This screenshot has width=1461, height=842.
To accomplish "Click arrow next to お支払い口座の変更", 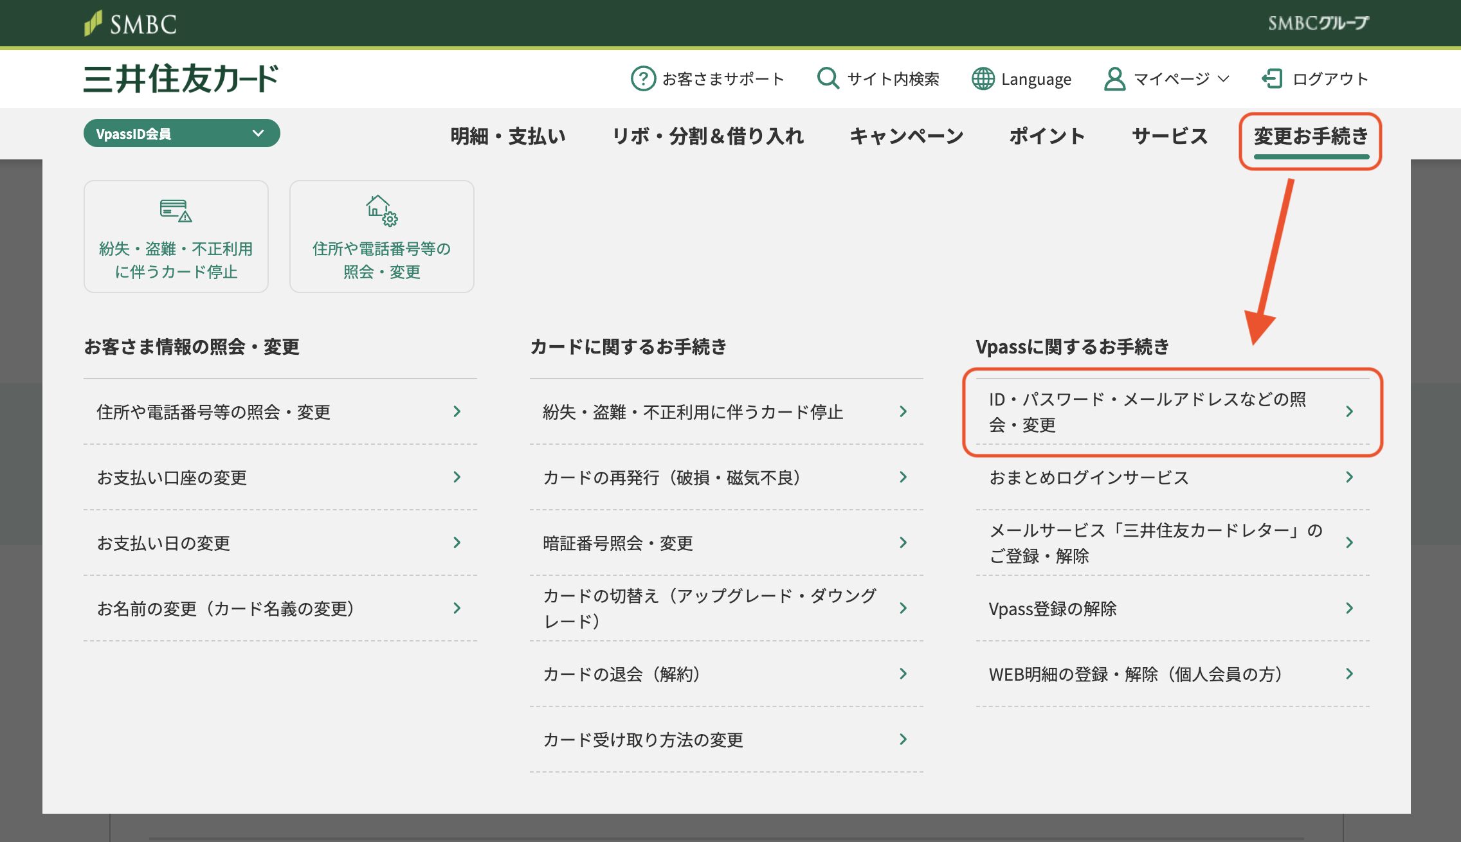I will (x=457, y=477).
